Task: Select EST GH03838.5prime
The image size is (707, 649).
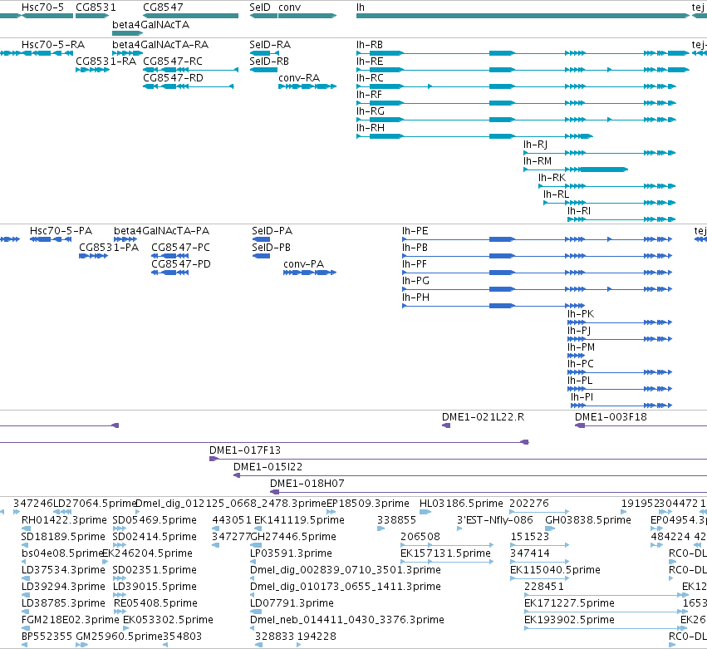Action: point(588,520)
